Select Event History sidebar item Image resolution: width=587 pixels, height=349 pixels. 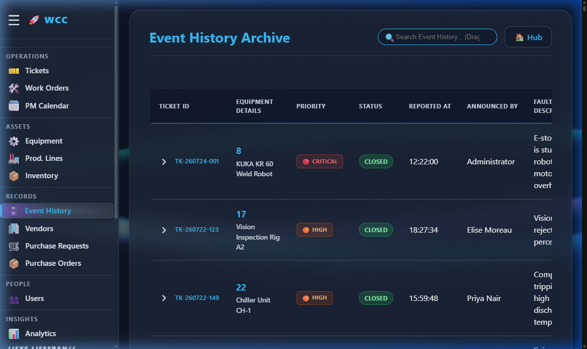[58, 211]
